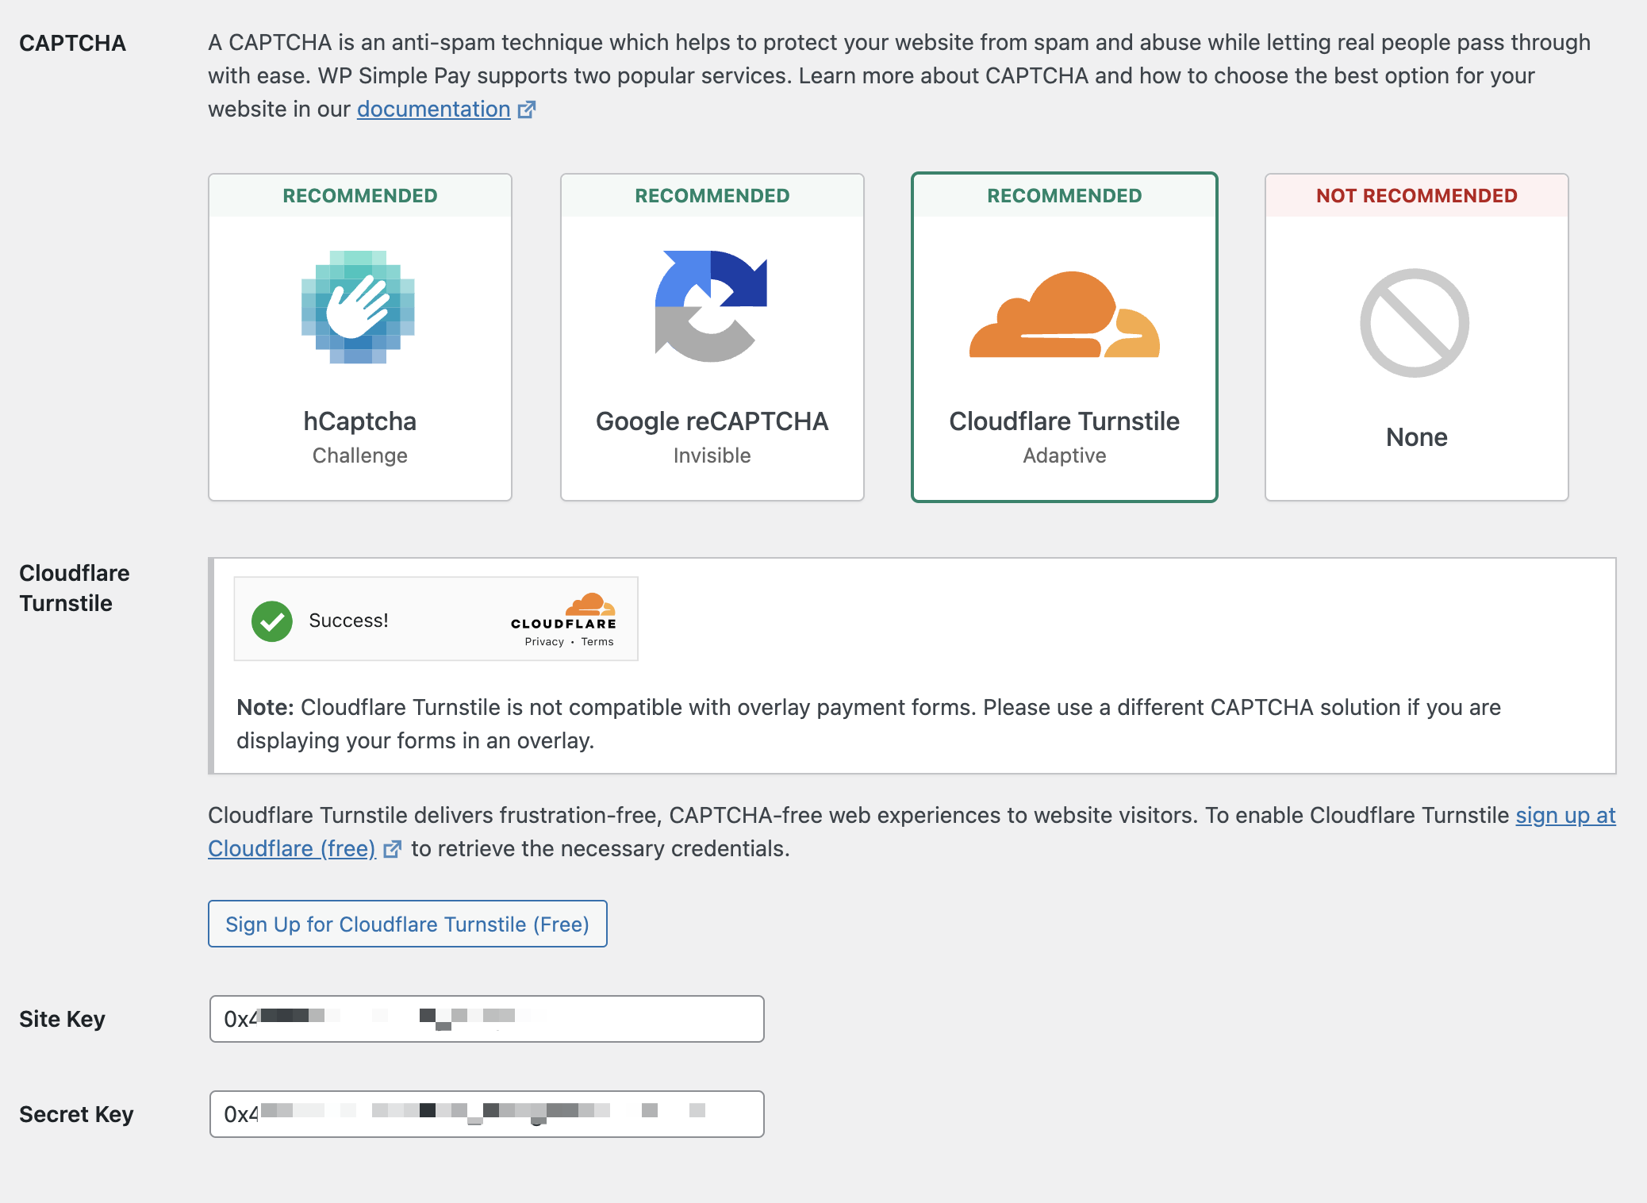Click the Challenge subtitle under hCaptcha

(360, 455)
